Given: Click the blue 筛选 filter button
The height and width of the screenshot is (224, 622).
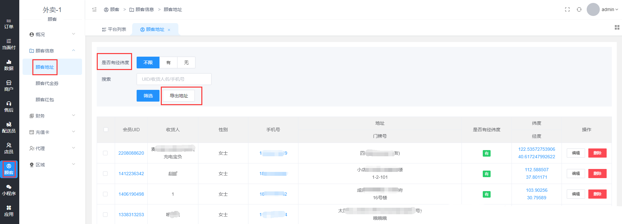Looking at the screenshot, I should (x=148, y=96).
